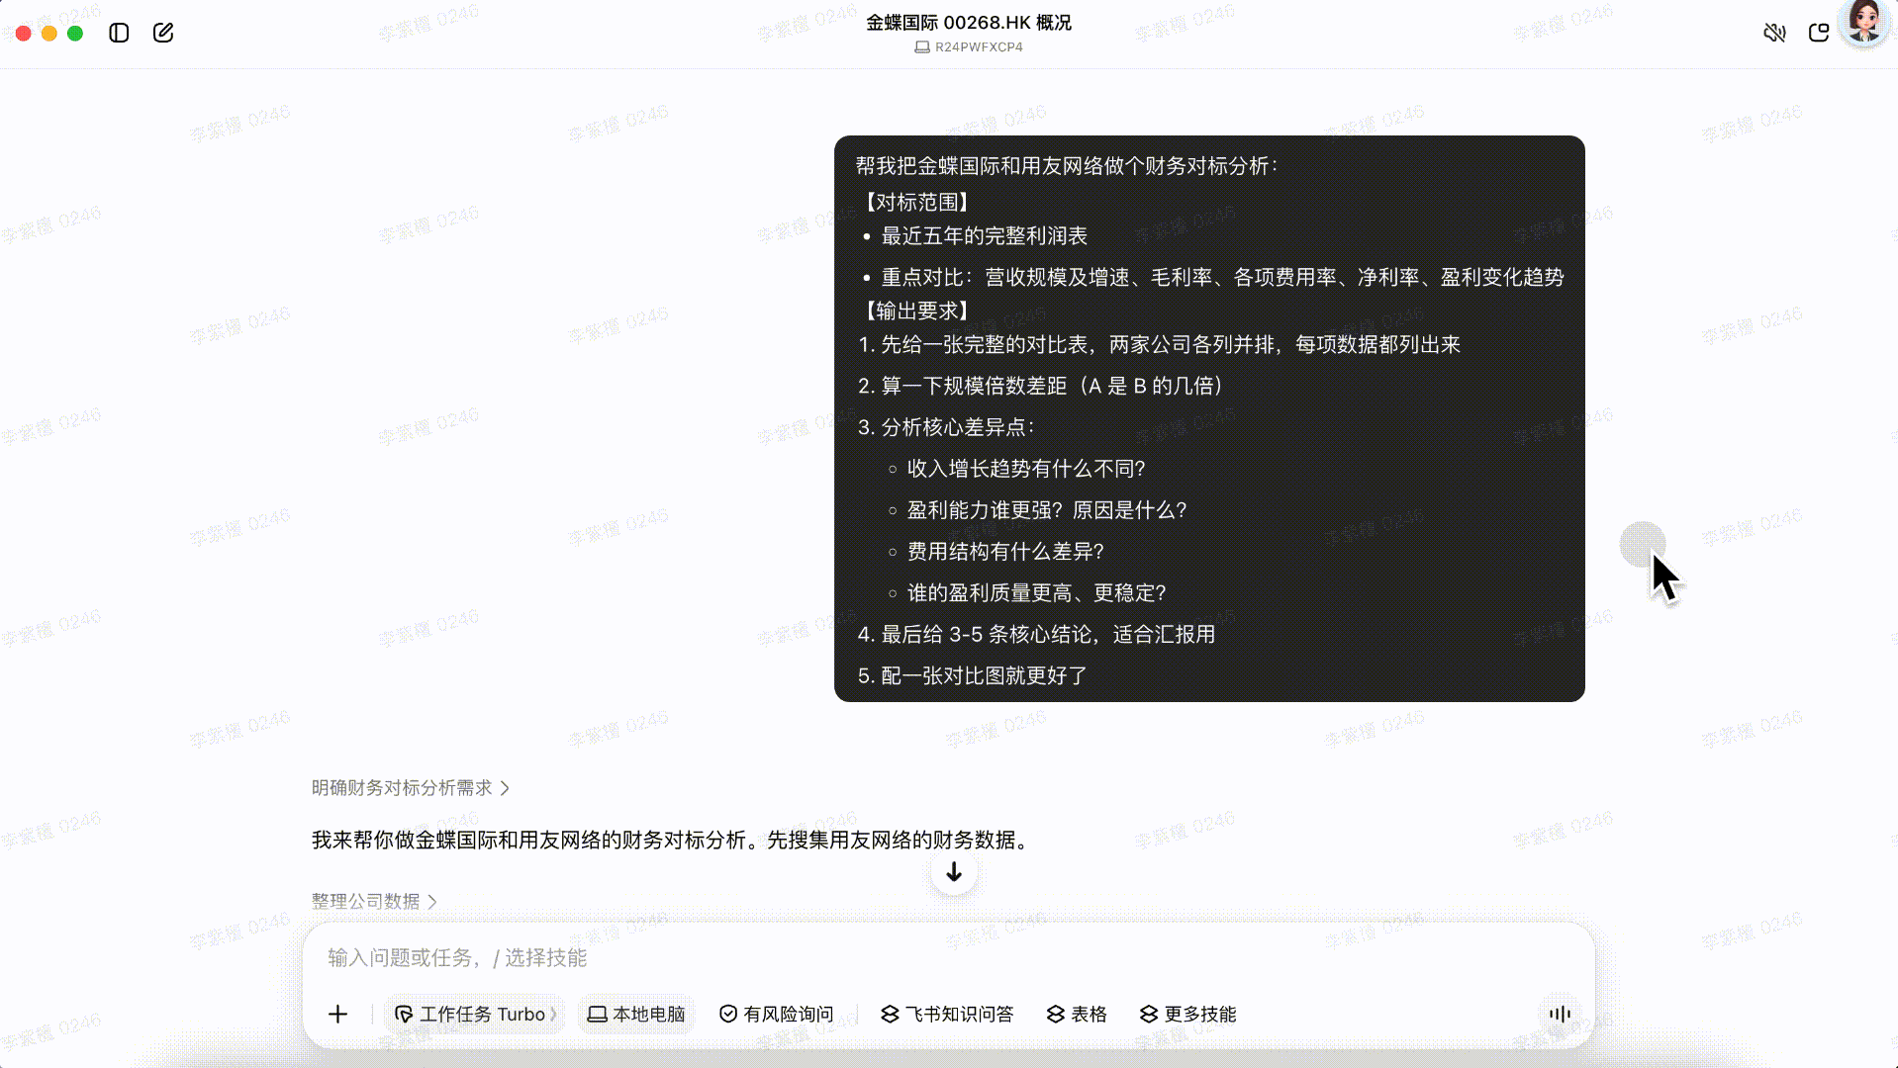
Task: Open 更多技能 skills list
Action: [1187, 1014]
